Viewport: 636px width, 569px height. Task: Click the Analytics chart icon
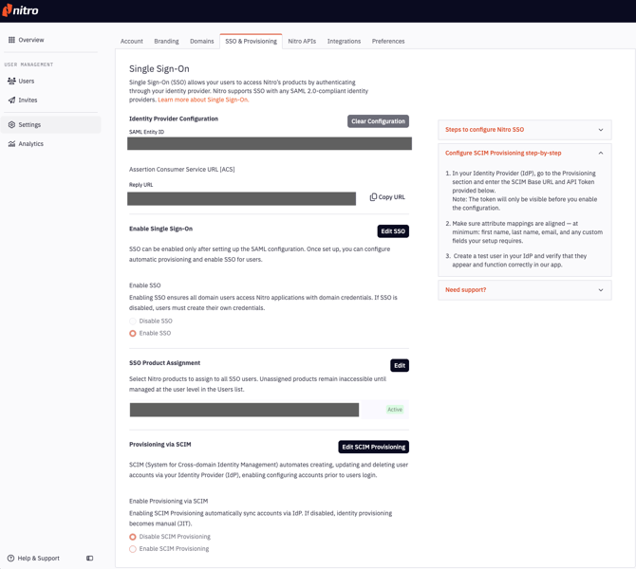click(x=11, y=144)
